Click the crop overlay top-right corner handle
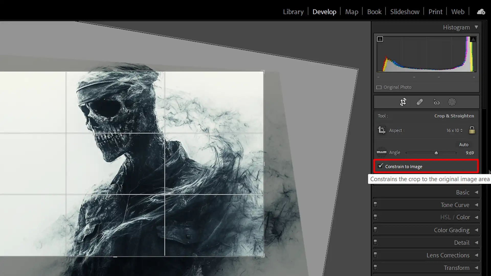The image size is (491, 276). [x=263, y=71]
